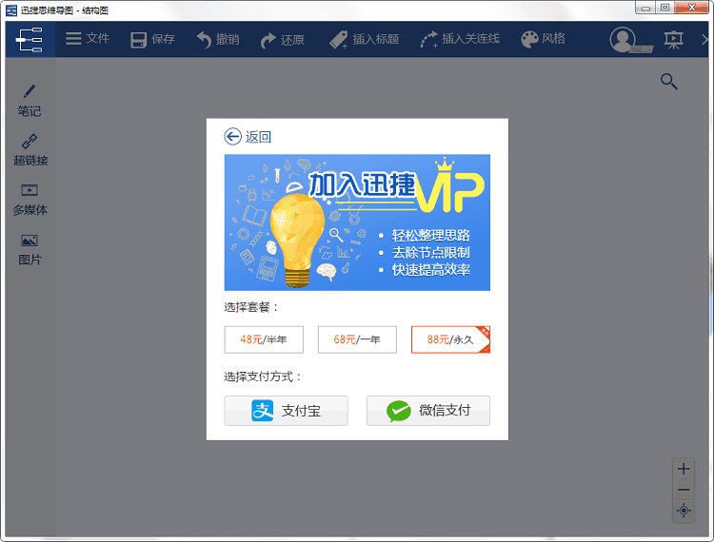Click the 加入迅捷VIP banner
714x542 pixels.
357,223
